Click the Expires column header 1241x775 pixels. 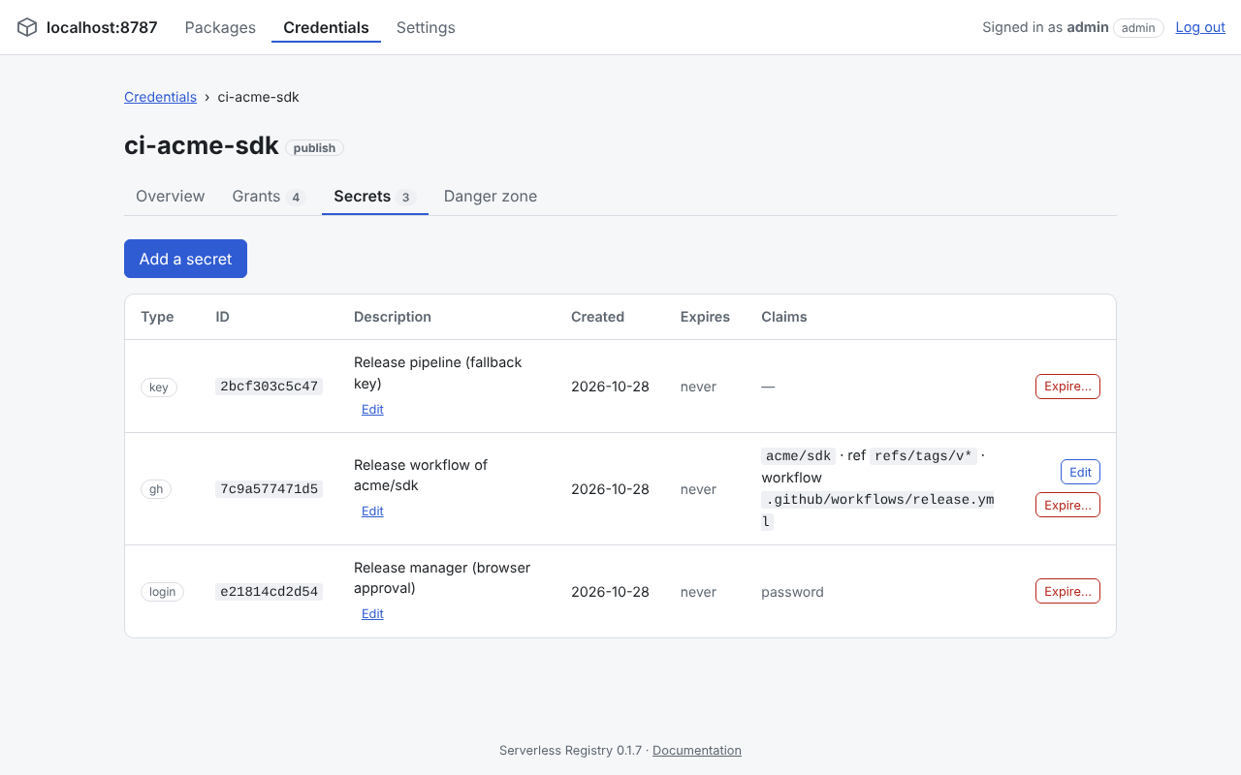(x=705, y=317)
